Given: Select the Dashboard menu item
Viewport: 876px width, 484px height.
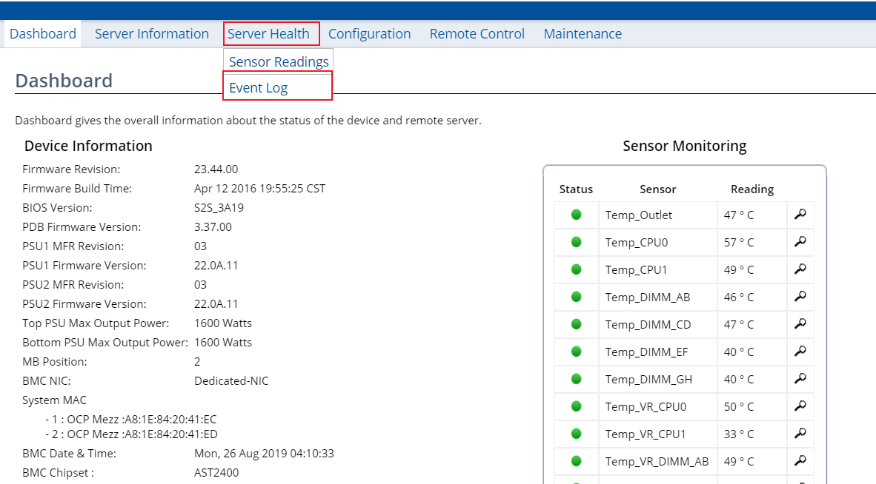Looking at the screenshot, I should [x=42, y=33].
